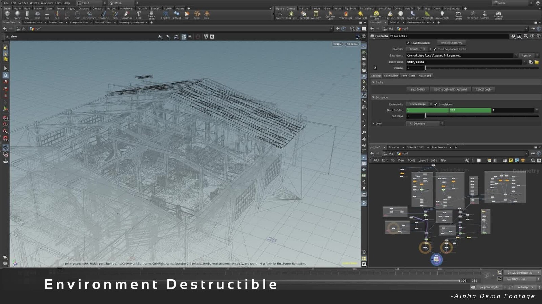Select the Sphere shelf tool
The width and height of the screenshot is (542, 304).
[x=17, y=15]
